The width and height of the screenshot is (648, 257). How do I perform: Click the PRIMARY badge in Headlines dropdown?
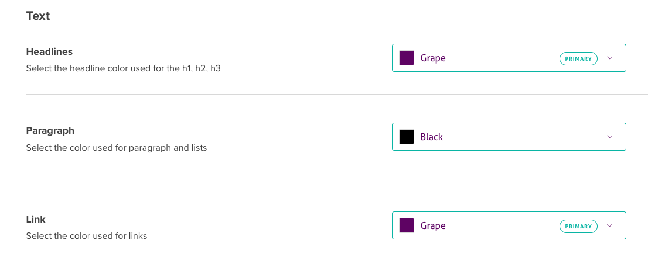(578, 58)
